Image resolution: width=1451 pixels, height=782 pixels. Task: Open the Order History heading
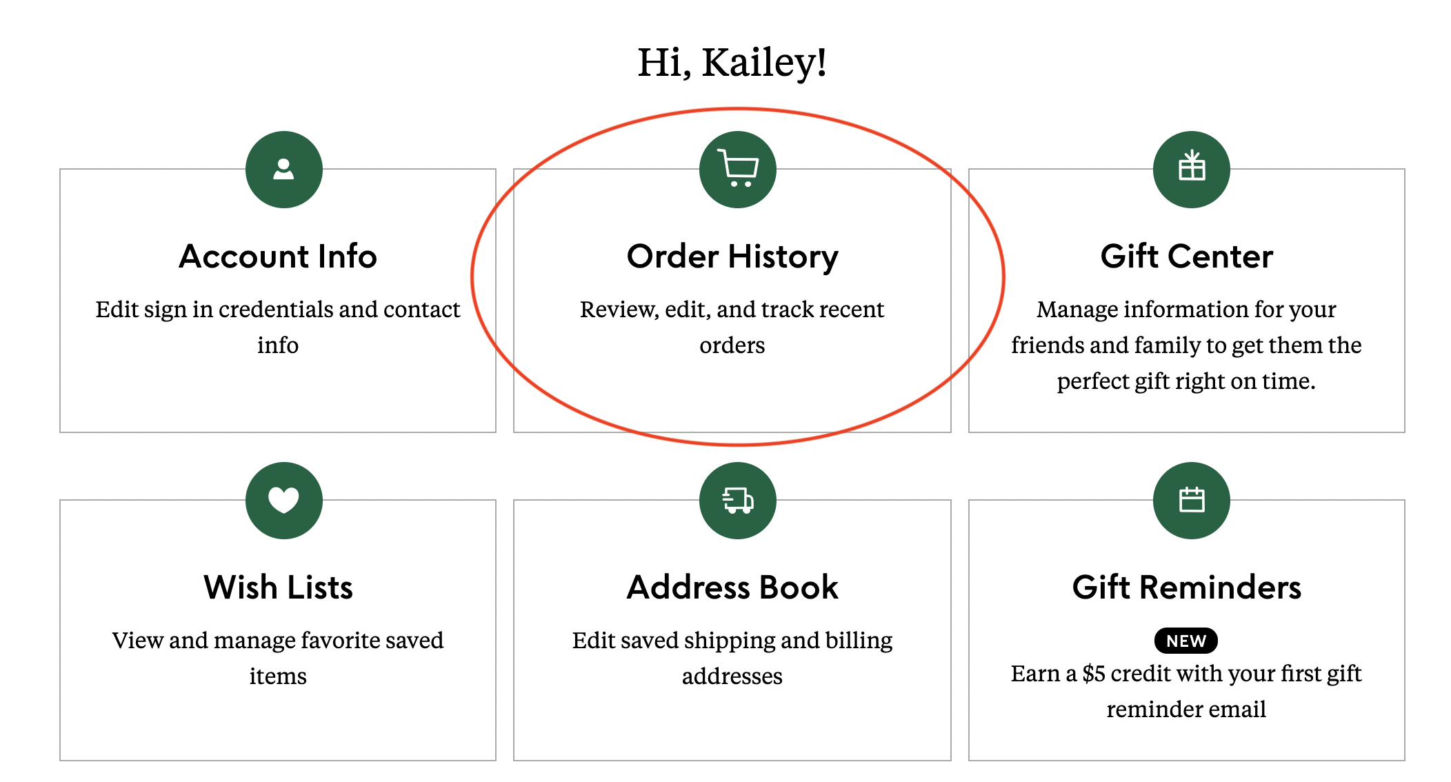732,257
